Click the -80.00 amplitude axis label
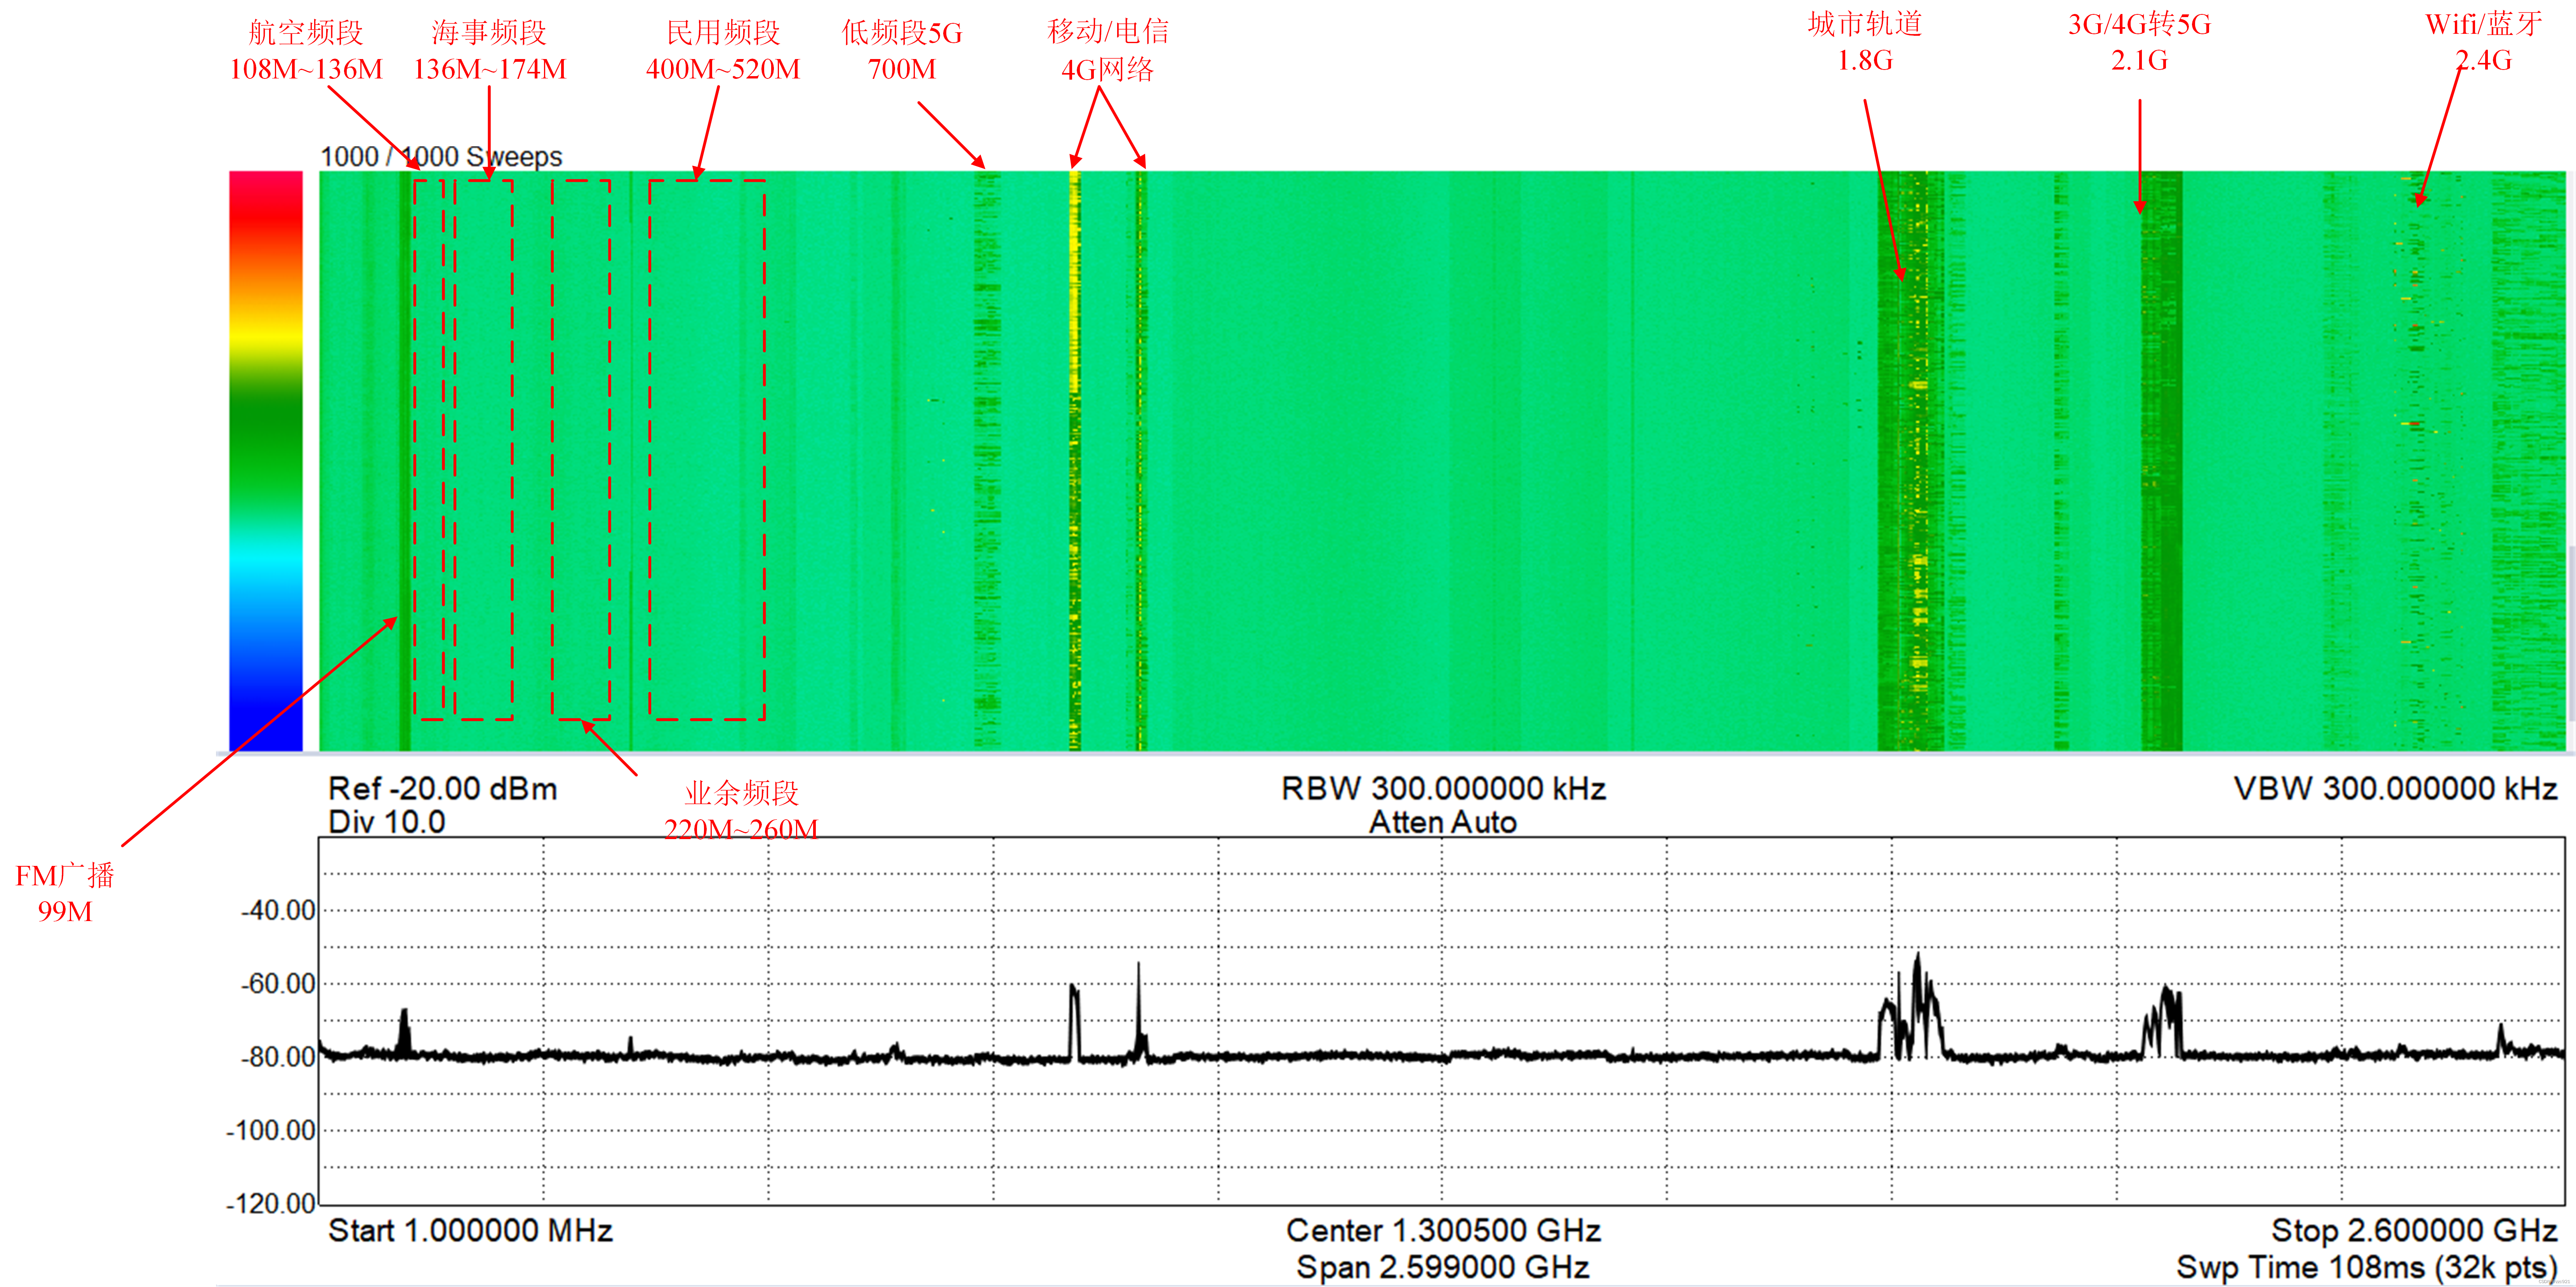This screenshot has height=1287, width=2576. [x=278, y=1057]
